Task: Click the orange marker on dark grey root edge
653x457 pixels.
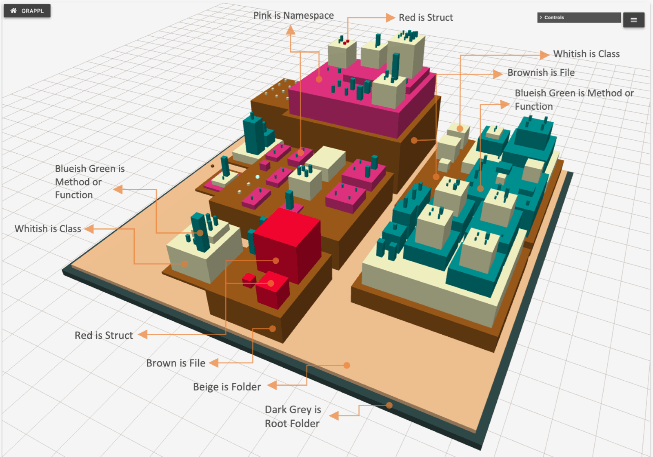Action: point(389,405)
